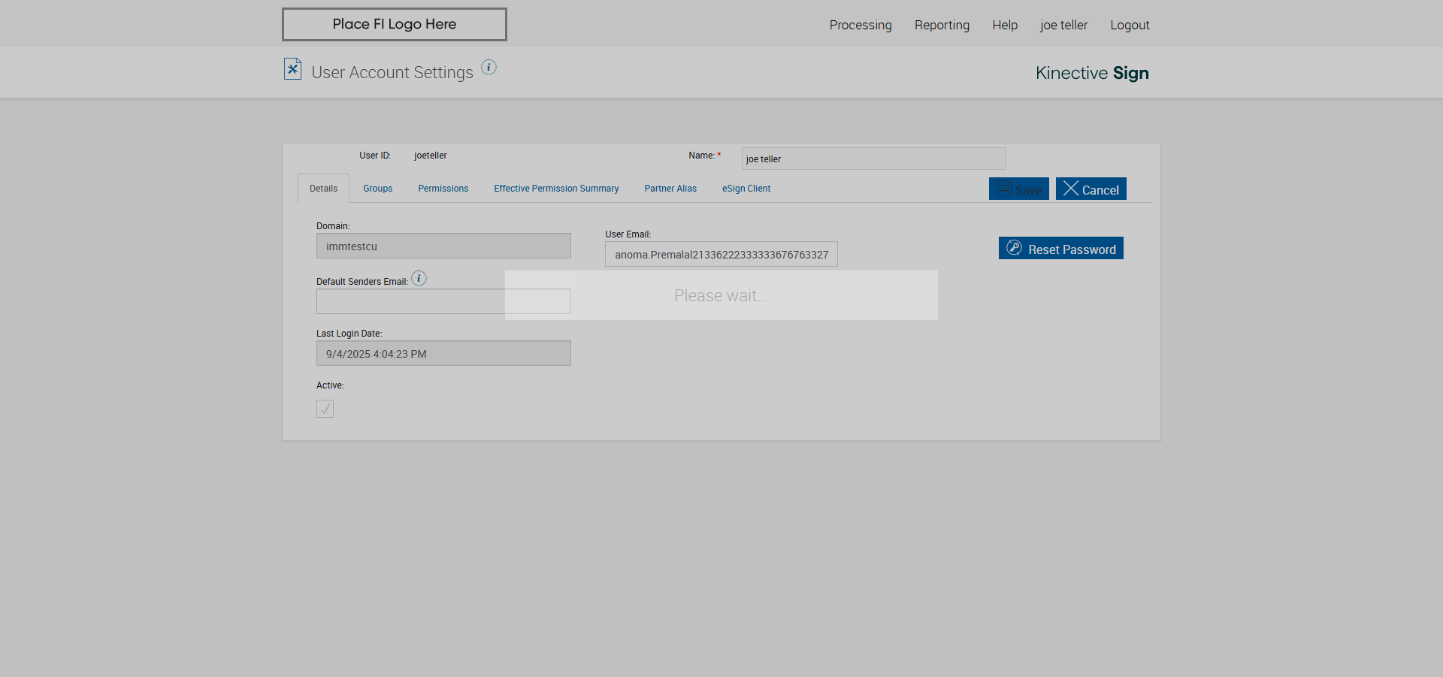Click into the User Email field
This screenshot has width=1443, height=677.
click(721, 254)
